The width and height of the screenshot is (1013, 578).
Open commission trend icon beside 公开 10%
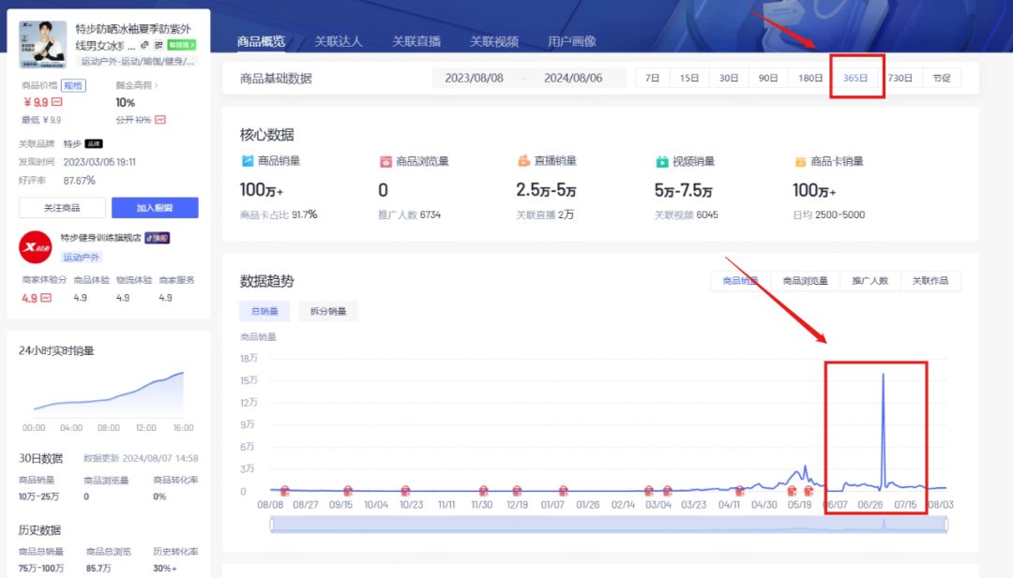pyautogui.click(x=160, y=120)
